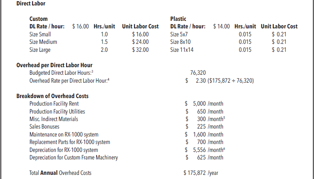This screenshot has width=315, height=179.
Task: Select the Custom product heading
Action: (x=38, y=19)
